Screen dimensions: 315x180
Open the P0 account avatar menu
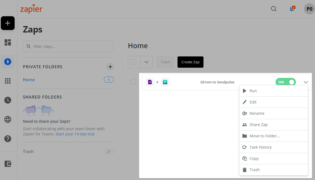click(x=309, y=9)
